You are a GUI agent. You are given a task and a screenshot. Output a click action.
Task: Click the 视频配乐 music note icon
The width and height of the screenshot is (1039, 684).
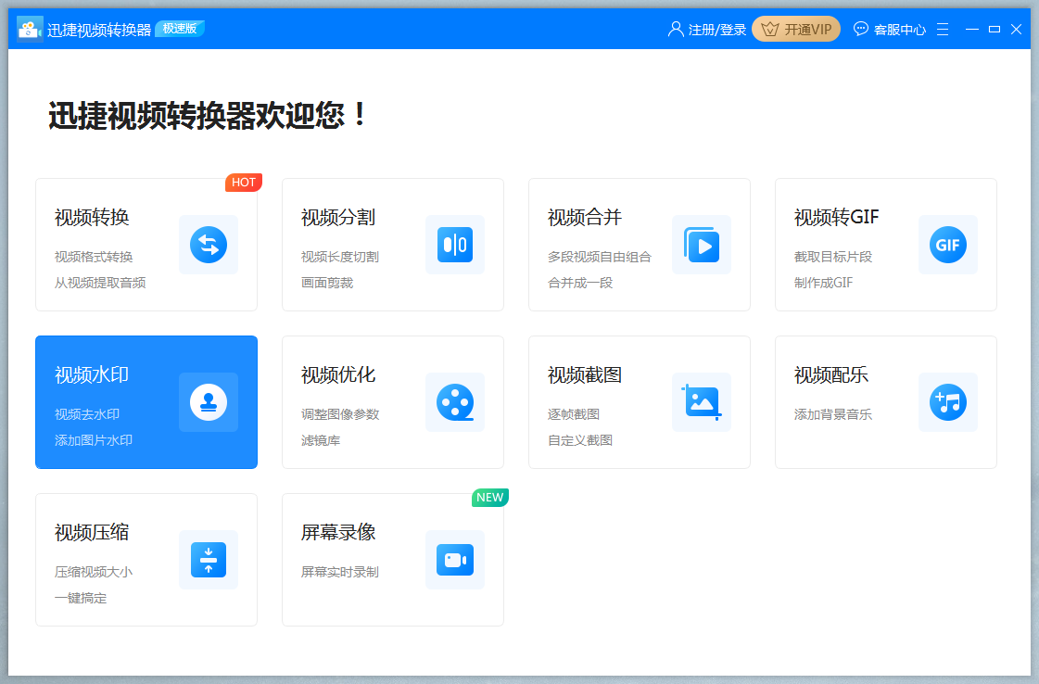pyautogui.click(x=947, y=402)
